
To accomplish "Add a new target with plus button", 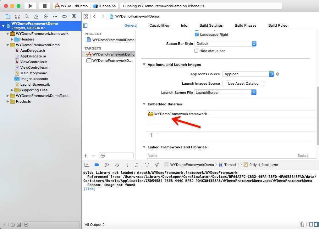I will point(86,156).
